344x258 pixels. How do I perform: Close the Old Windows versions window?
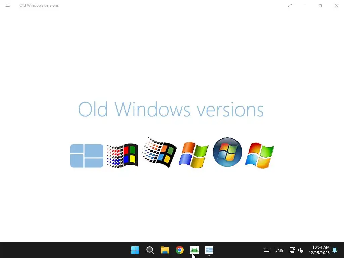click(336, 5)
